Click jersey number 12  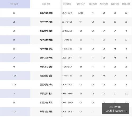tap(14, 85)
